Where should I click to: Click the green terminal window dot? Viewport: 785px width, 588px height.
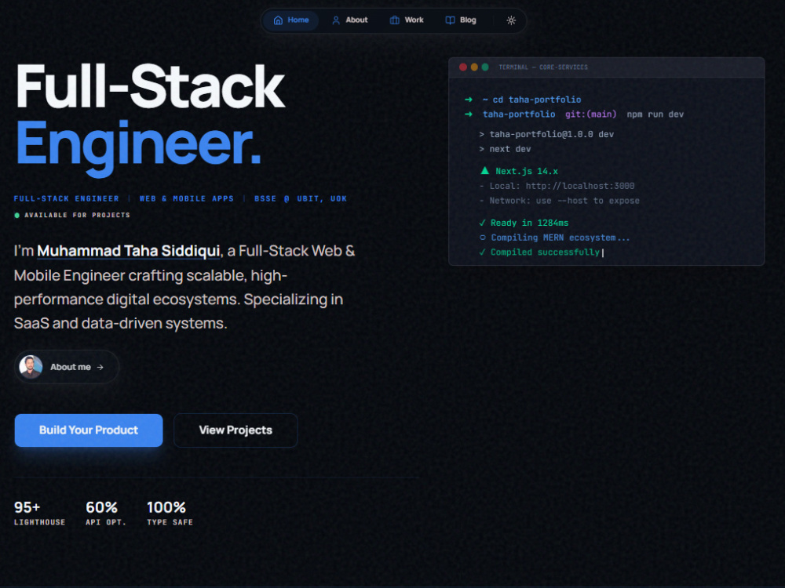pyautogui.click(x=485, y=67)
